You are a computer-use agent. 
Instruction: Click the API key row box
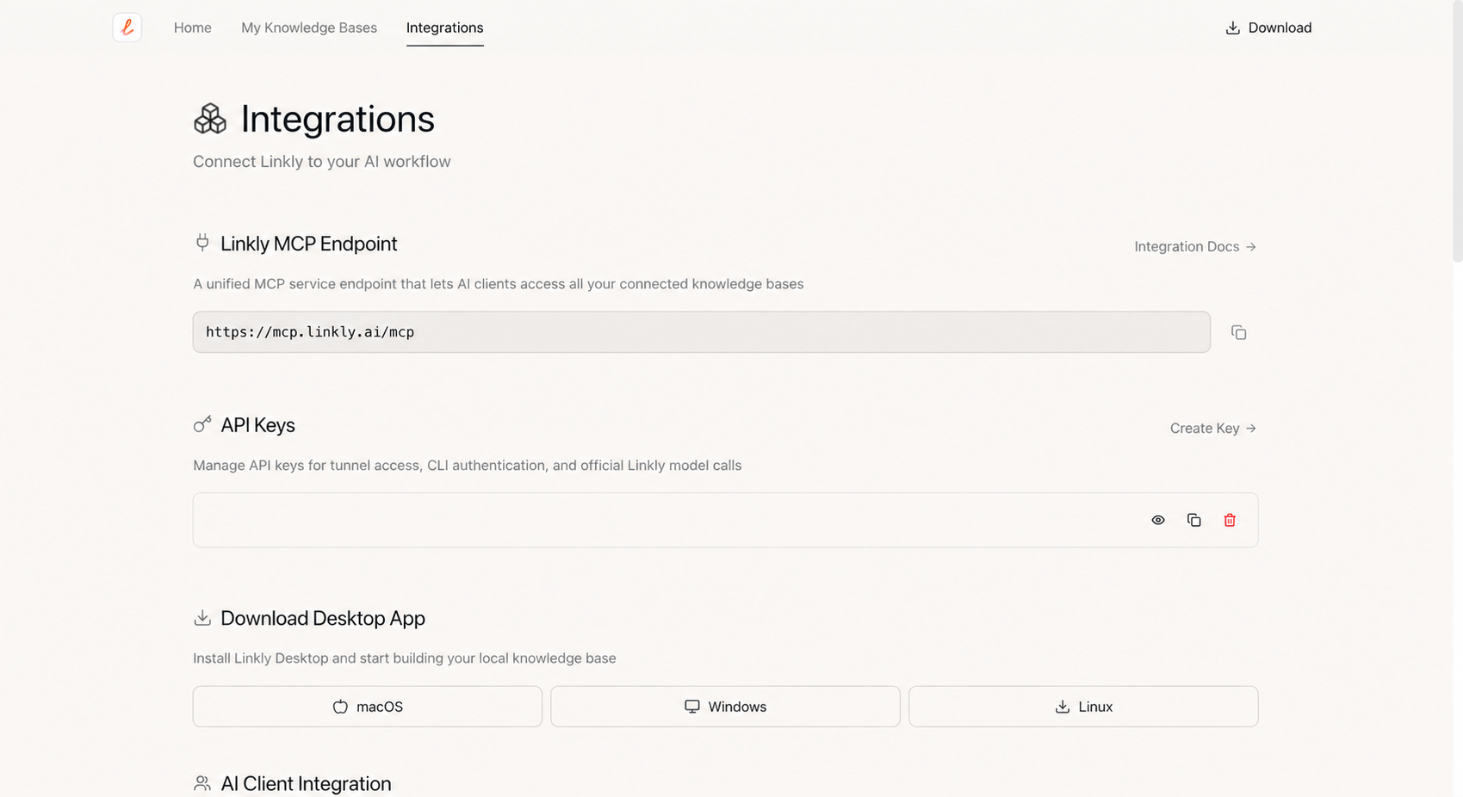[x=726, y=520]
